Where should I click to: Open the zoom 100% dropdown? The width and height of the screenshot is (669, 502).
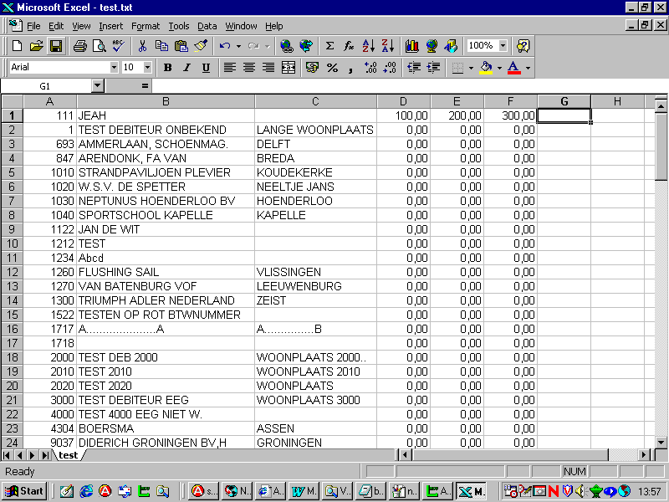(502, 46)
